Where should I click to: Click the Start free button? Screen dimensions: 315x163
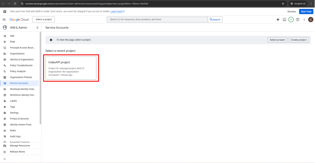click(306, 11)
